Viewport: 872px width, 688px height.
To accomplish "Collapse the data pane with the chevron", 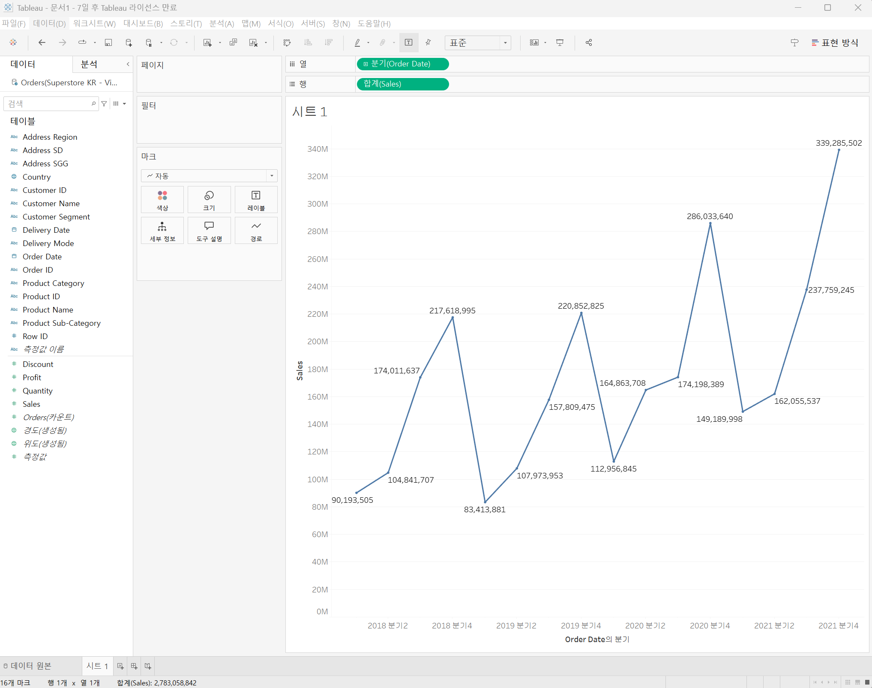I will (128, 64).
